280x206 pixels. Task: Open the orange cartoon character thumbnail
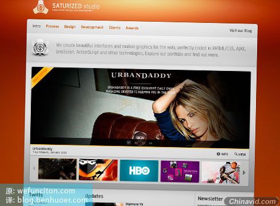pos(98,170)
